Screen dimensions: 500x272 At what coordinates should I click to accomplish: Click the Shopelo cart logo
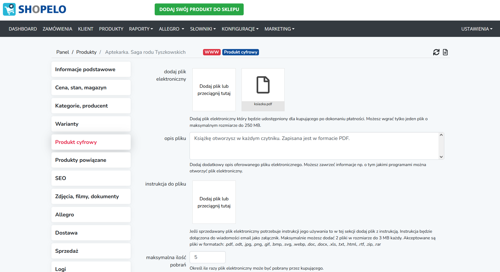coord(35,9)
